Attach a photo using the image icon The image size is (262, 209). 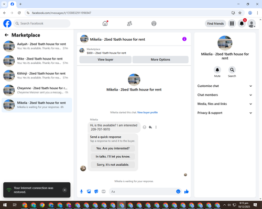point(89,192)
